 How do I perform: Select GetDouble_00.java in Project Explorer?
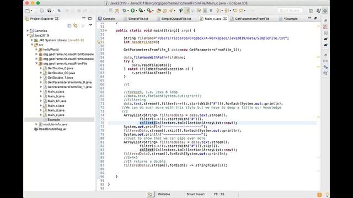(x=61, y=73)
